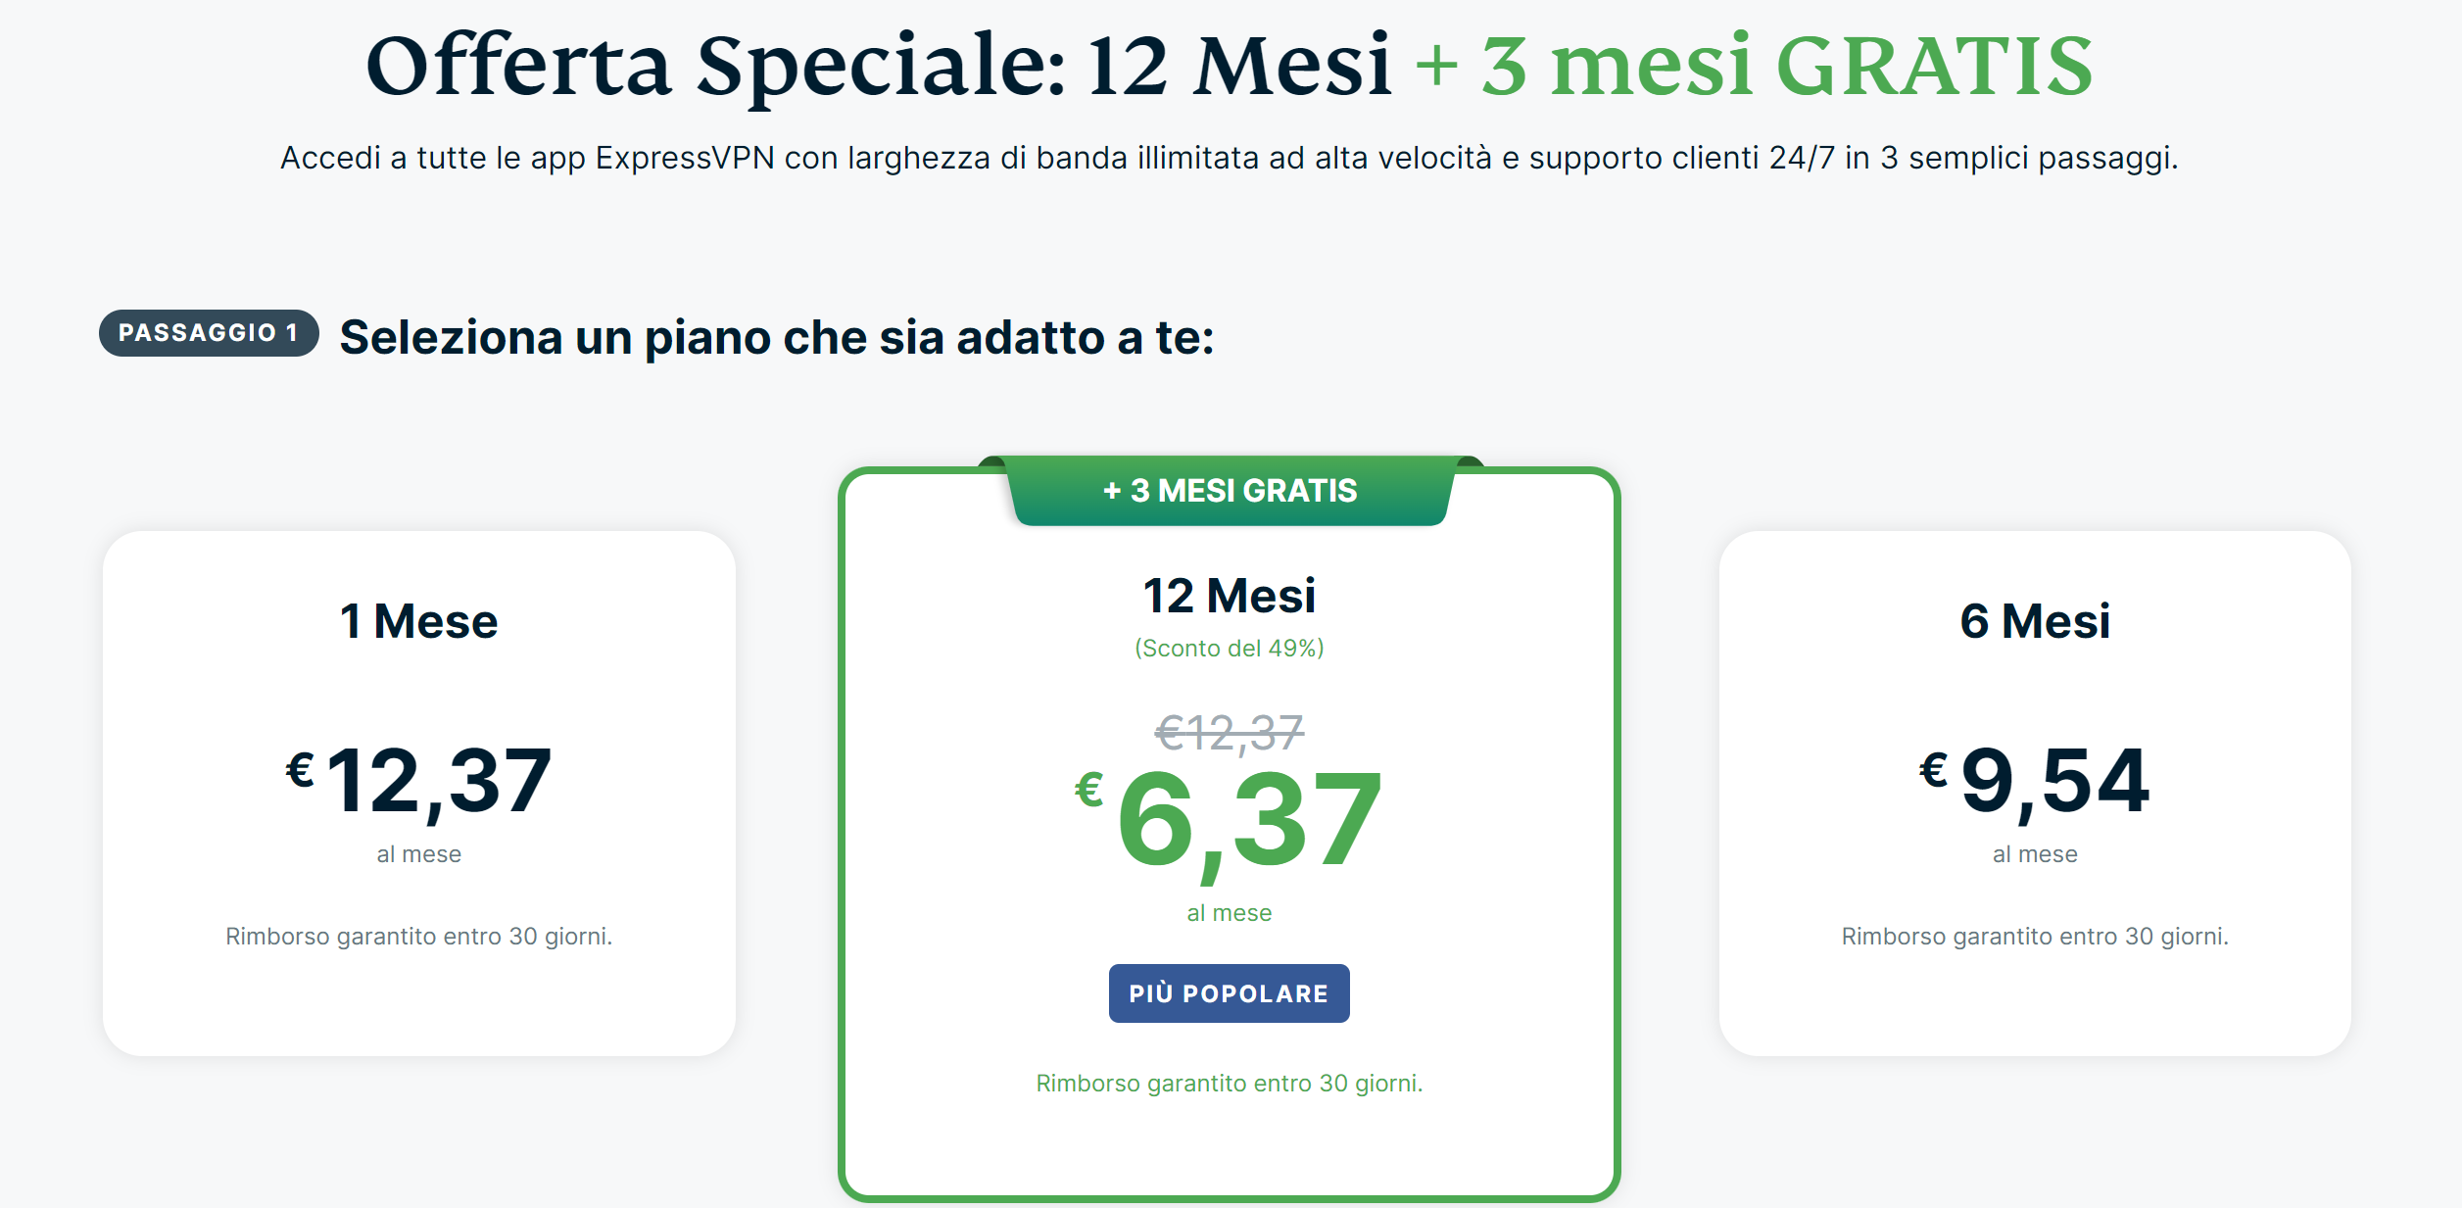Click the €9,54 price in 6 Mesi plan
This screenshot has width=2462, height=1208.
tap(2035, 780)
